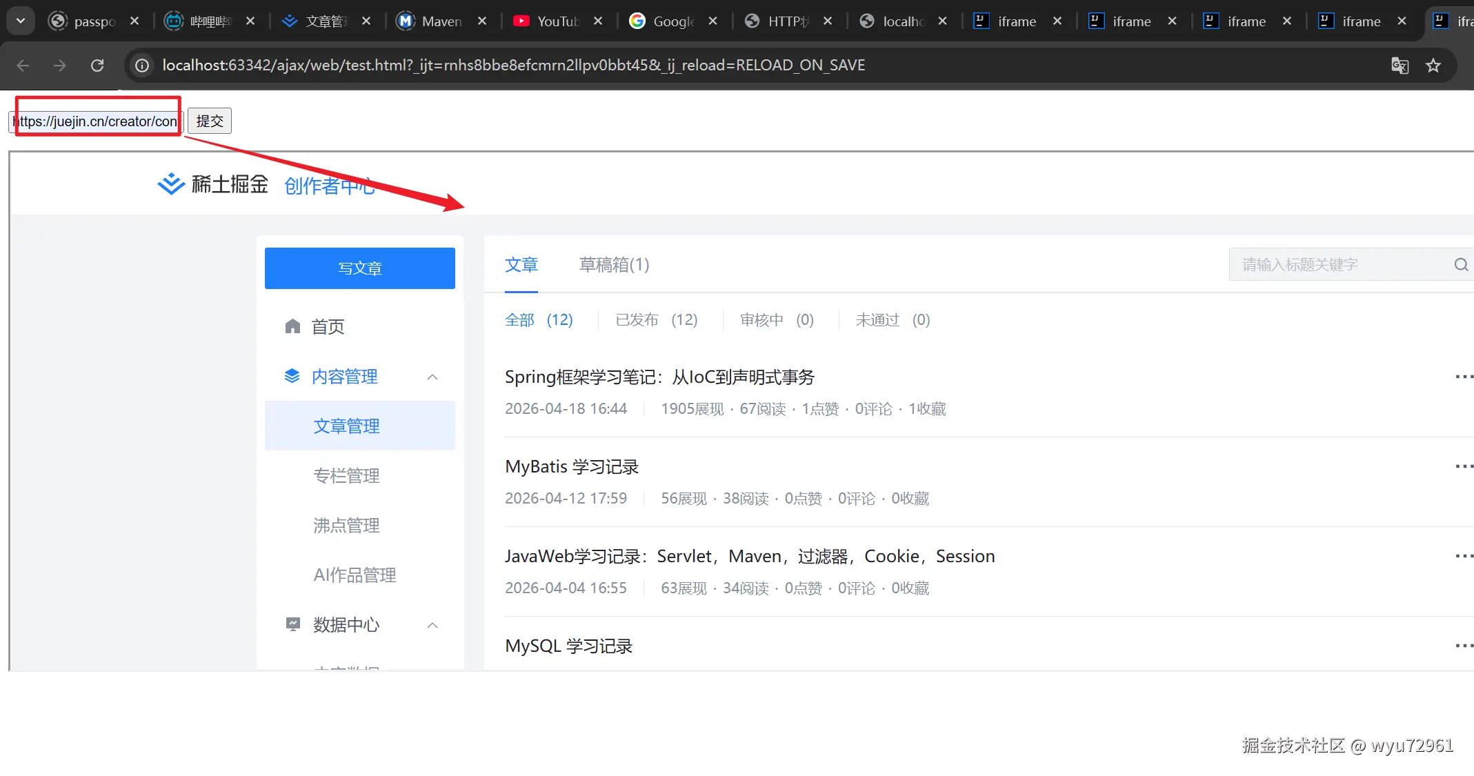Open the three-dot menu for Spring article
This screenshot has height=776, width=1474.
click(x=1463, y=377)
